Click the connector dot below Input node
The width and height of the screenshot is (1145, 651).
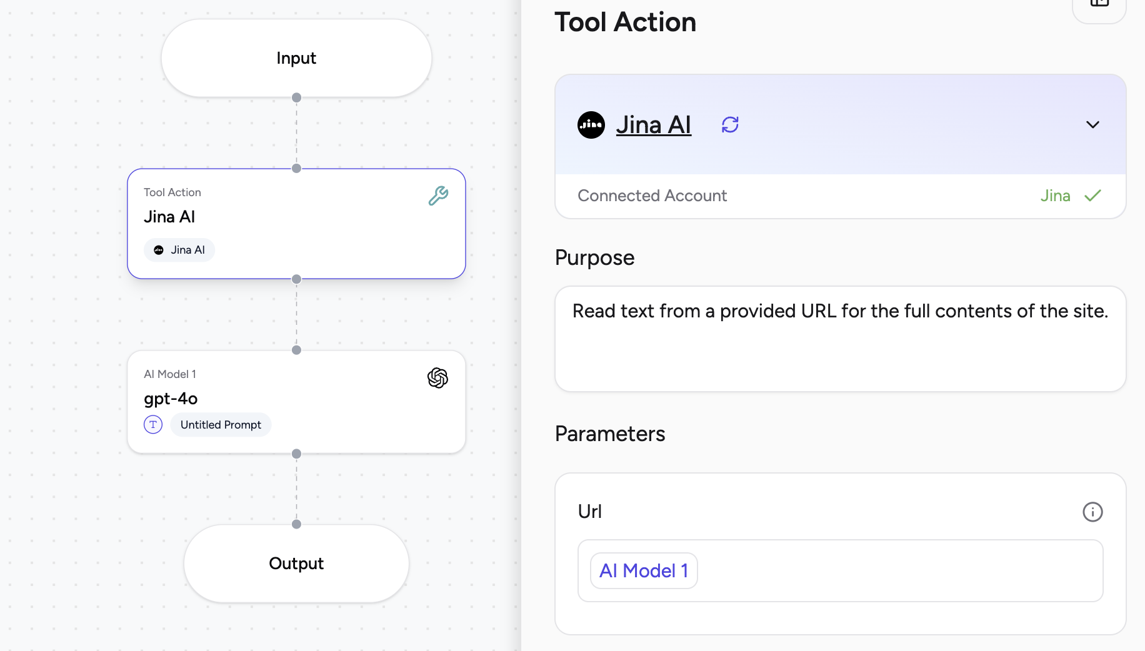pos(297,97)
